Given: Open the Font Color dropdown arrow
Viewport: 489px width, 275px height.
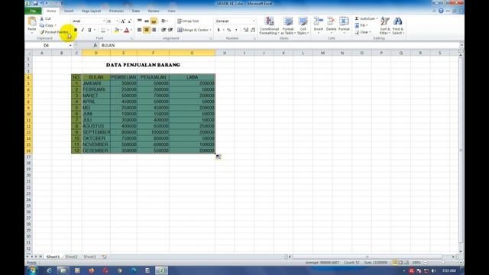Looking at the screenshot, I should [131, 30].
